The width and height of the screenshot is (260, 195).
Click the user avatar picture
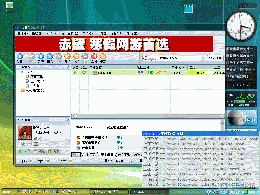click(25, 133)
